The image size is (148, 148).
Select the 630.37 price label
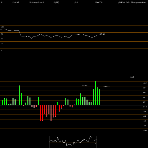pyautogui.click(x=85, y=86)
